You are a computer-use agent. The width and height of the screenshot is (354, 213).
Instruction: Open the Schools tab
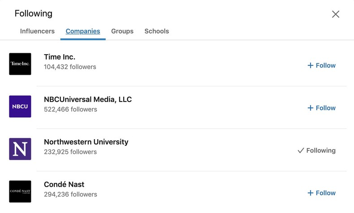[157, 31]
